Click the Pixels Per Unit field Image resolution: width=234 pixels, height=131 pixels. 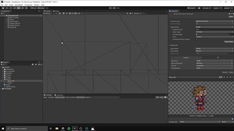tap(215, 29)
